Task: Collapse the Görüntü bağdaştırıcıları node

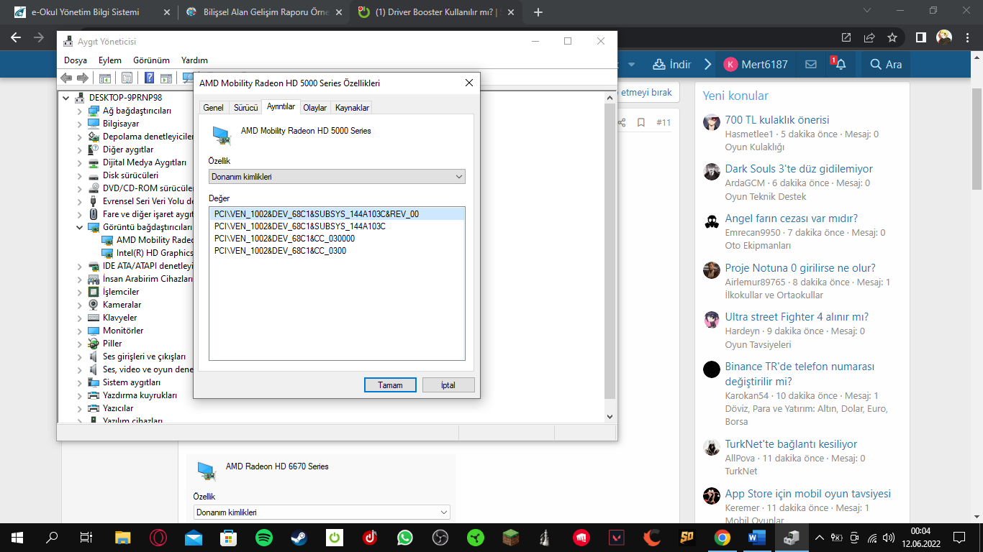Action: [x=80, y=227]
